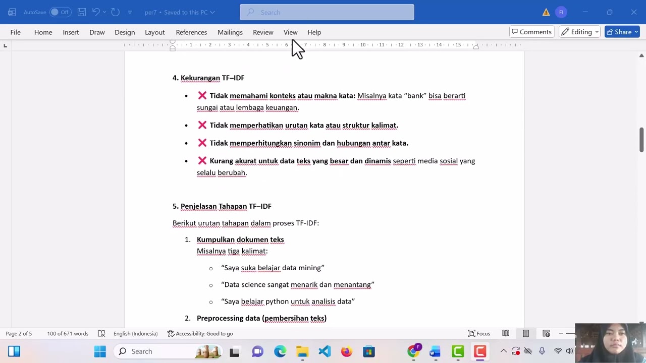
Task: Open Task View on the taskbar
Action: pos(235,351)
